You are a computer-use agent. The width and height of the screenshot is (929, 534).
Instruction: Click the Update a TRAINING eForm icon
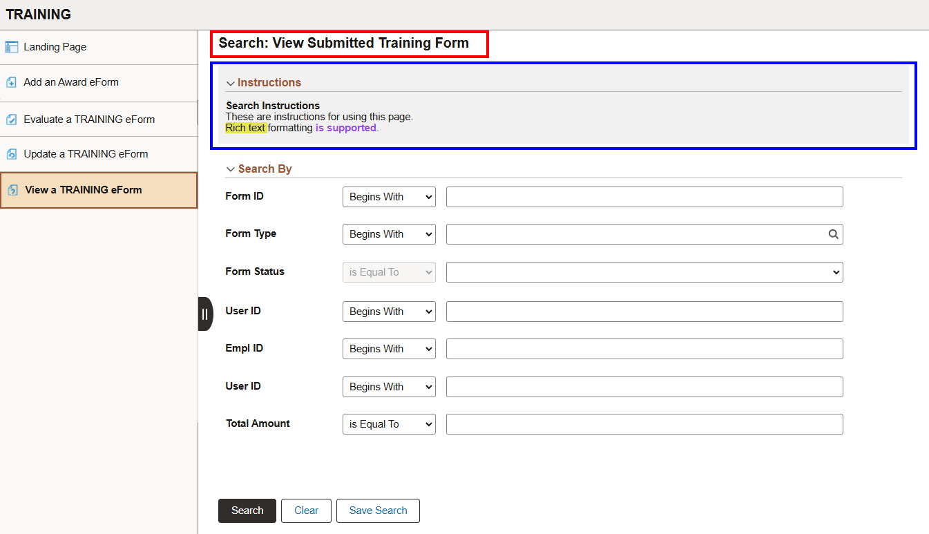[11, 154]
